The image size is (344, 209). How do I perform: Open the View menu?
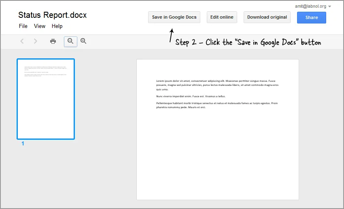tap(40, 26)
